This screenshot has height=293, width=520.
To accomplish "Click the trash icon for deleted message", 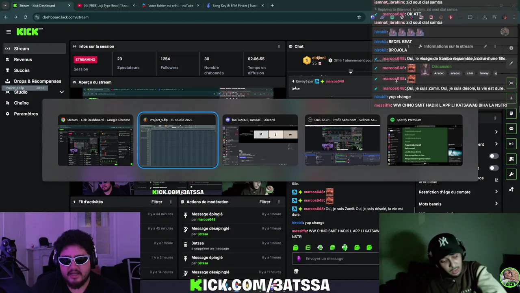I will (x=186, y=244).
